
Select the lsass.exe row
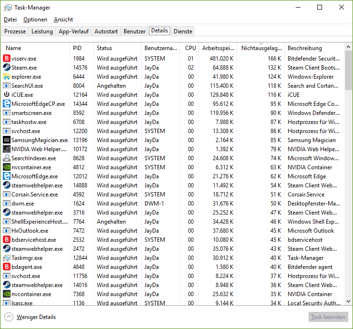[x=173, y=302]
